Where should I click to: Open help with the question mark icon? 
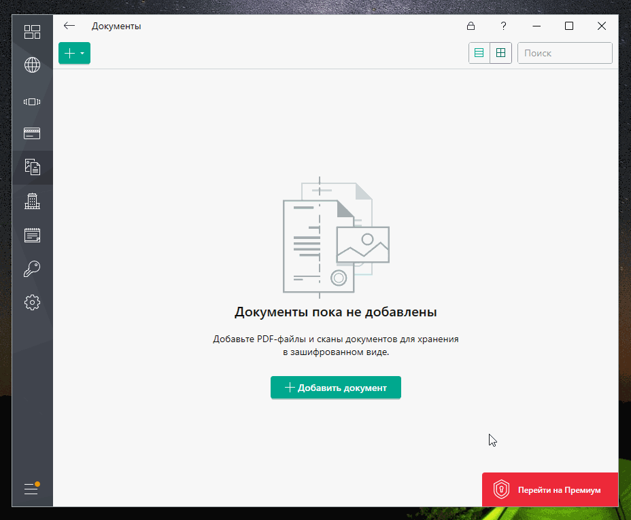[503, 26]
